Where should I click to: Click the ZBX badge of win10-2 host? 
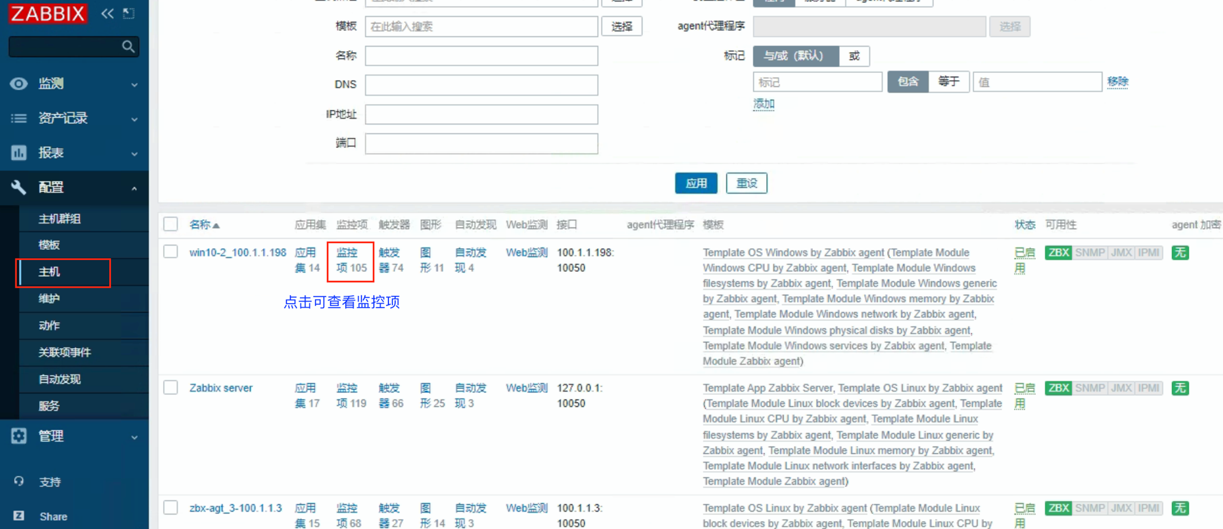pyautogui.click(x=1058, y=253)
